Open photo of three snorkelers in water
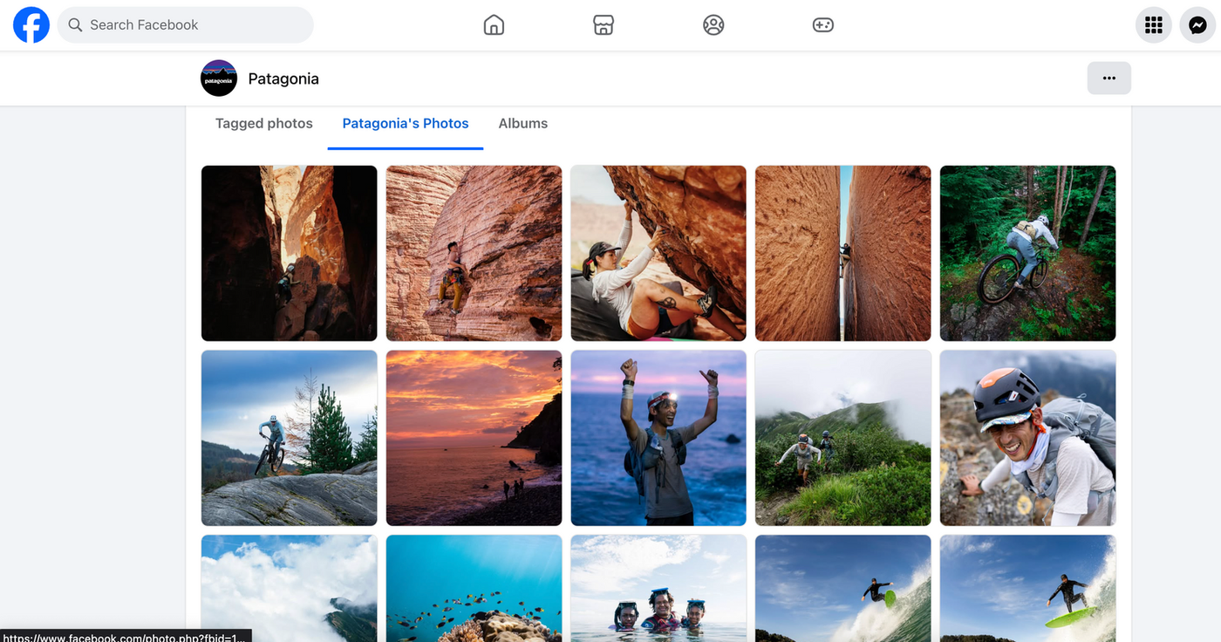 click(658, 589)
